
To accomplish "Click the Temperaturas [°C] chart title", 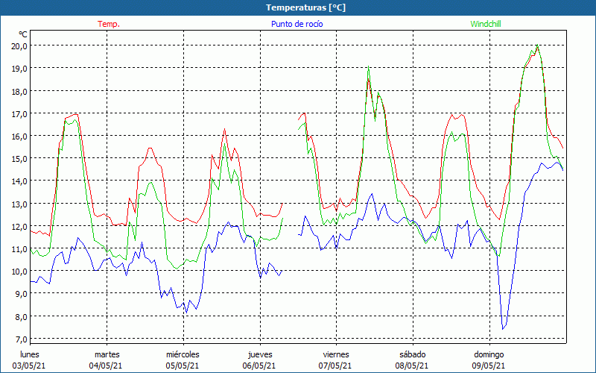I will point(305,7).
